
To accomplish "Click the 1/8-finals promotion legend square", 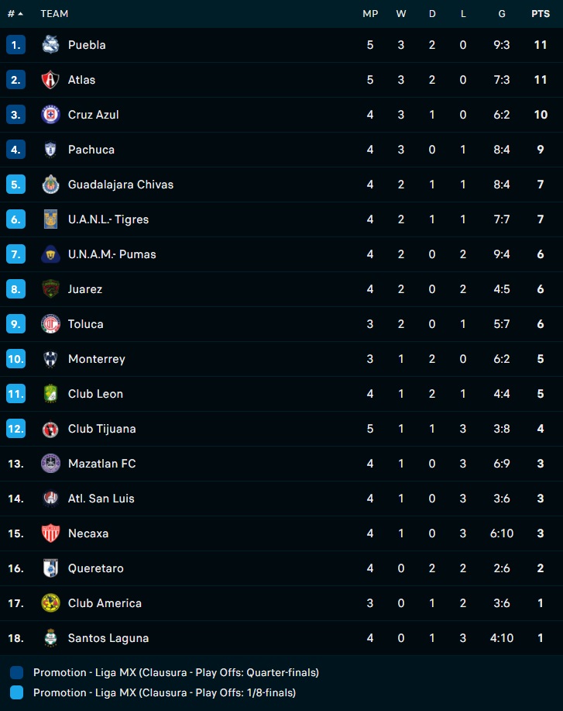I will click(x=16, y=692).
